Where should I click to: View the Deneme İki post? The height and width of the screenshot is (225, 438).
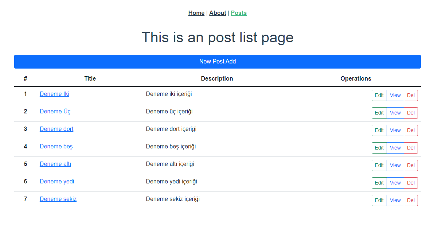[x=395, y=95]
